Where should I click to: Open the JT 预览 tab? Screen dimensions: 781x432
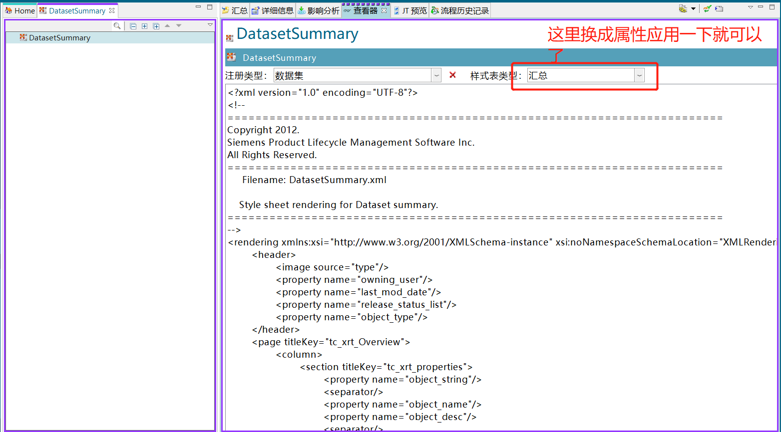(410, 10)
